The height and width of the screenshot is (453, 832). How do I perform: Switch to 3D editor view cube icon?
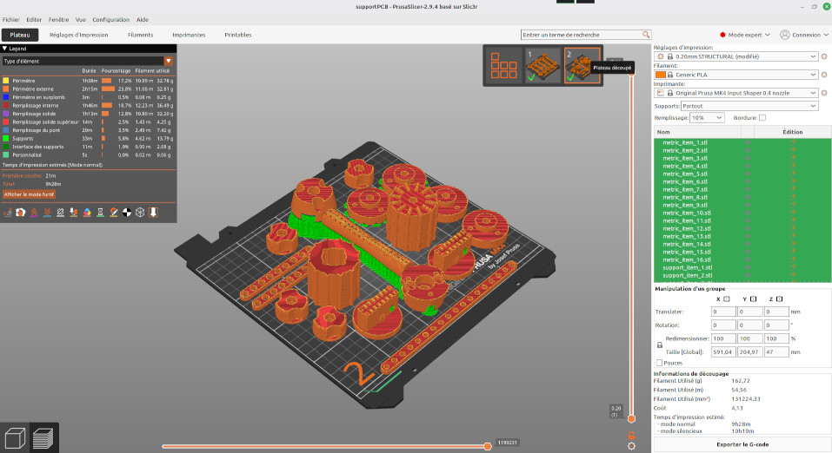(15, 438)
